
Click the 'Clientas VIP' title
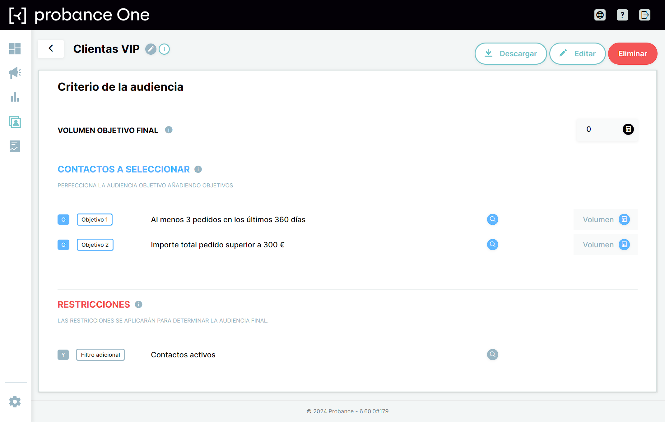106,49
